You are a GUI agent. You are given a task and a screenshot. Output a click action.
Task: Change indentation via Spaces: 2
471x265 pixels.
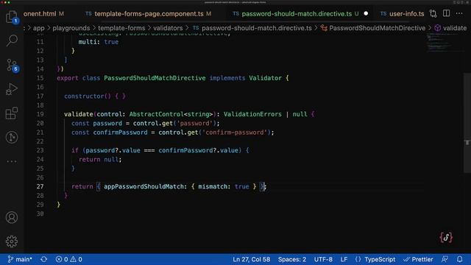point(292,259)
